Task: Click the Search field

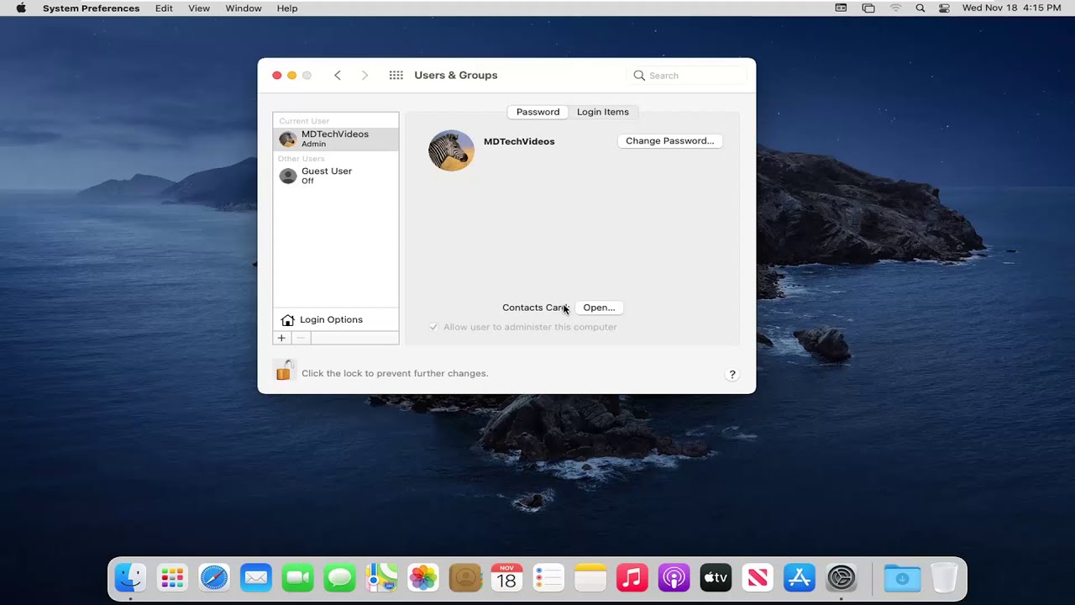Action: (687, 76)
